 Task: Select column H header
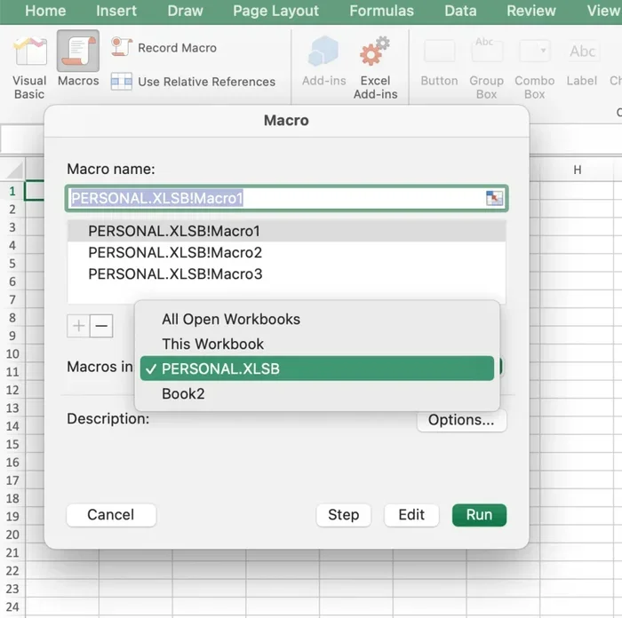click(578, 170)
